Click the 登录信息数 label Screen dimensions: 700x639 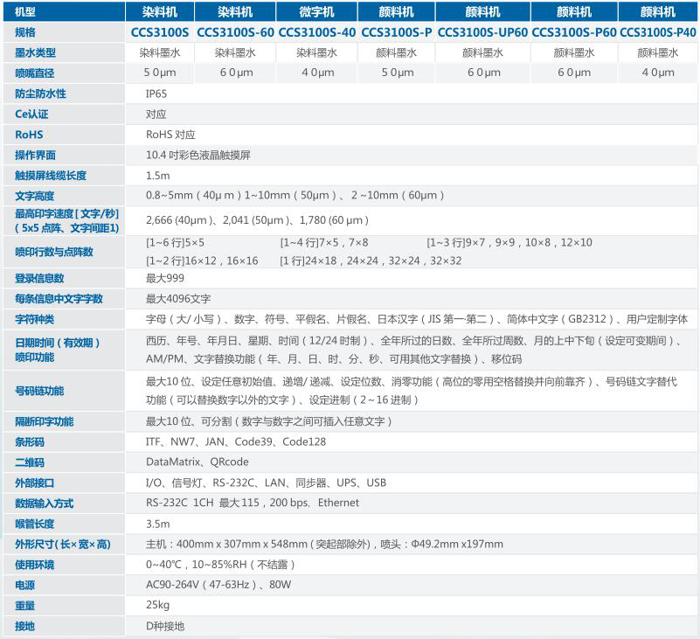point(39,278)
